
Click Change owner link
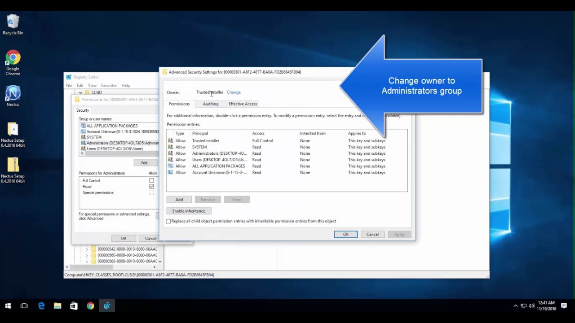[234, 92]
